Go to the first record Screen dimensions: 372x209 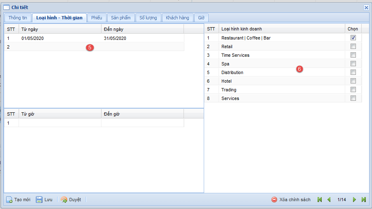320,200
